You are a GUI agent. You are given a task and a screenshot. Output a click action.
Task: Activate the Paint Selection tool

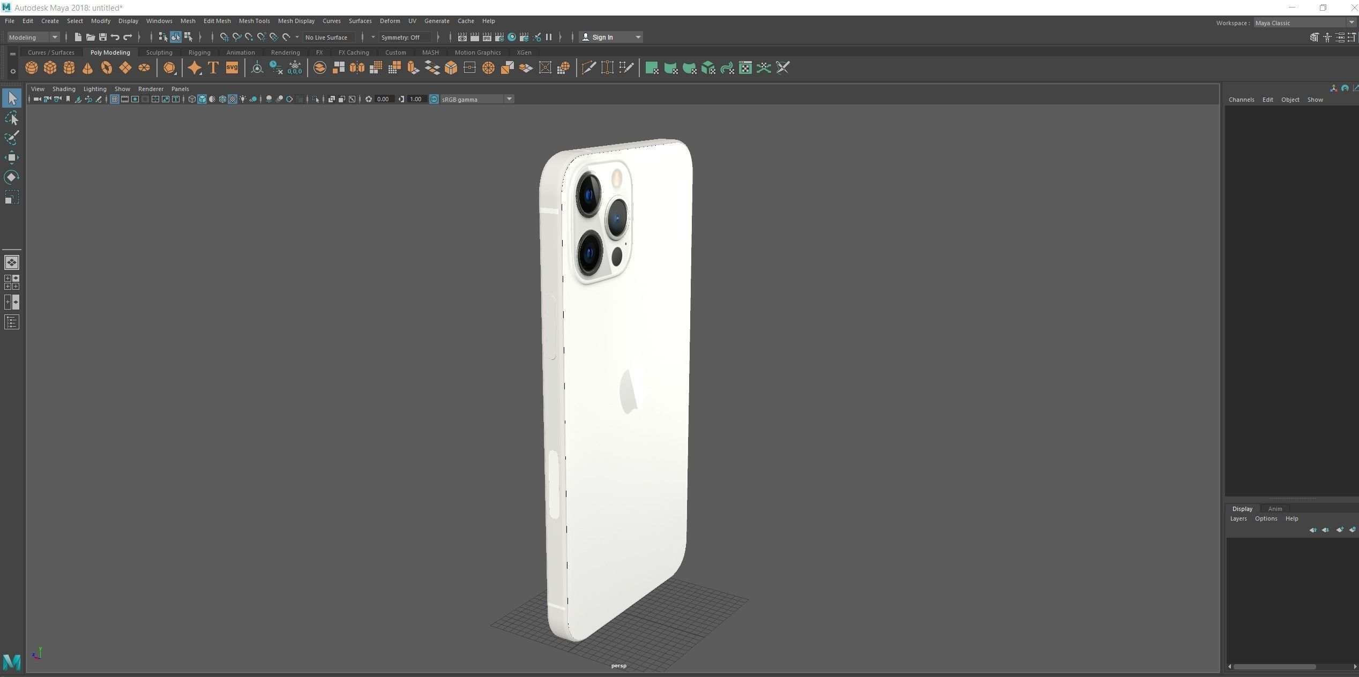tap(12, 138)
